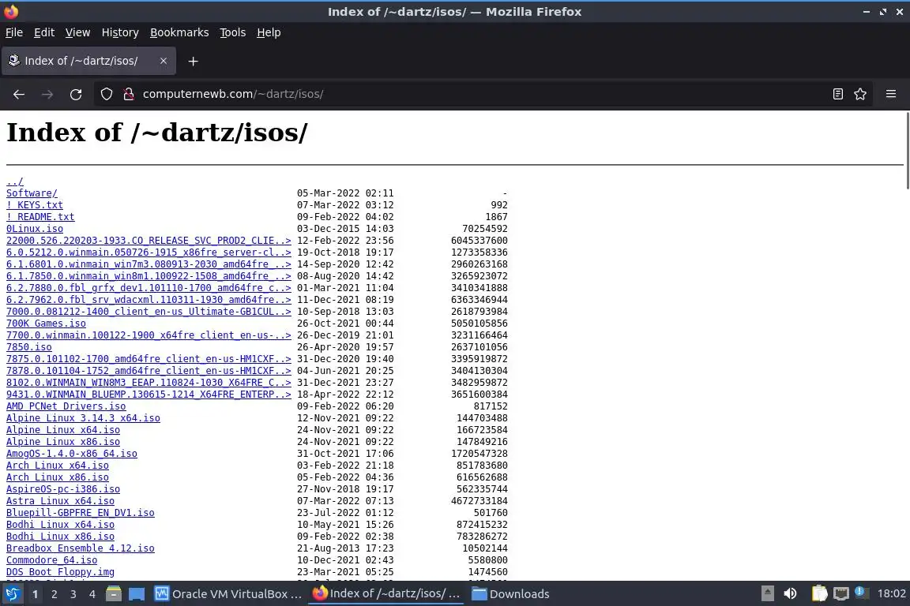
Task: Download Bodhi_Linux_x86.iso
Action: click(60, 537)
